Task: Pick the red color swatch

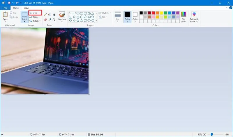Action: (153, 13)
